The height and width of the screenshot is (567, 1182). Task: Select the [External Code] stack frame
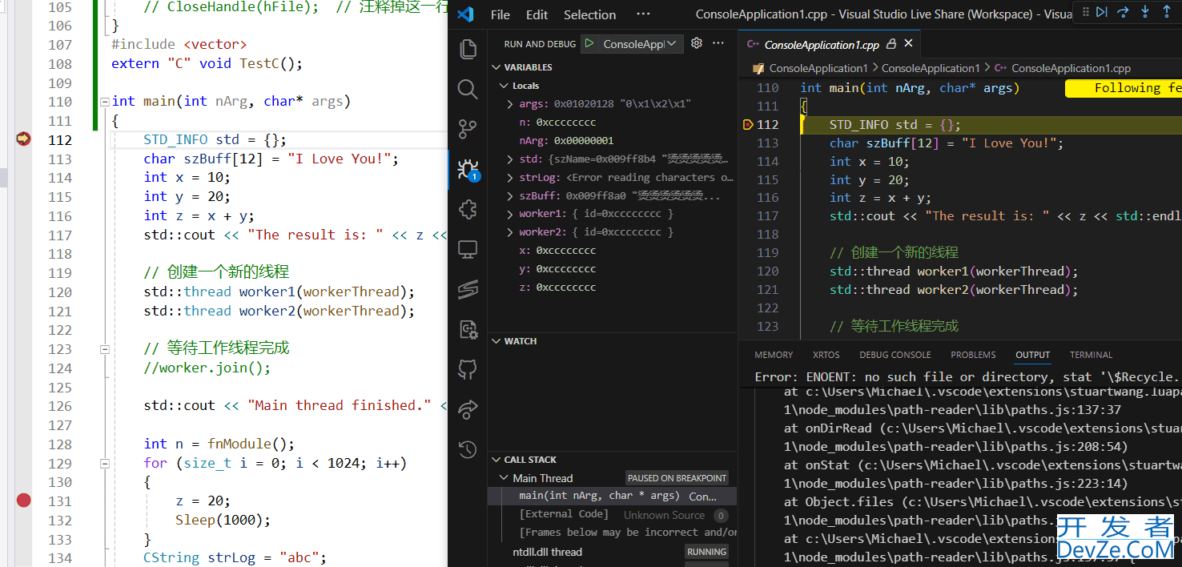click(x=613, y=515)
